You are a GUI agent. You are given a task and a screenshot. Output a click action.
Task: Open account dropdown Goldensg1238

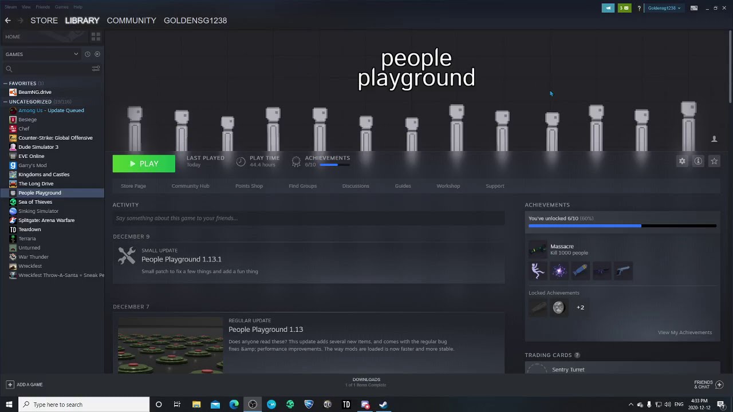click(664, 8)
